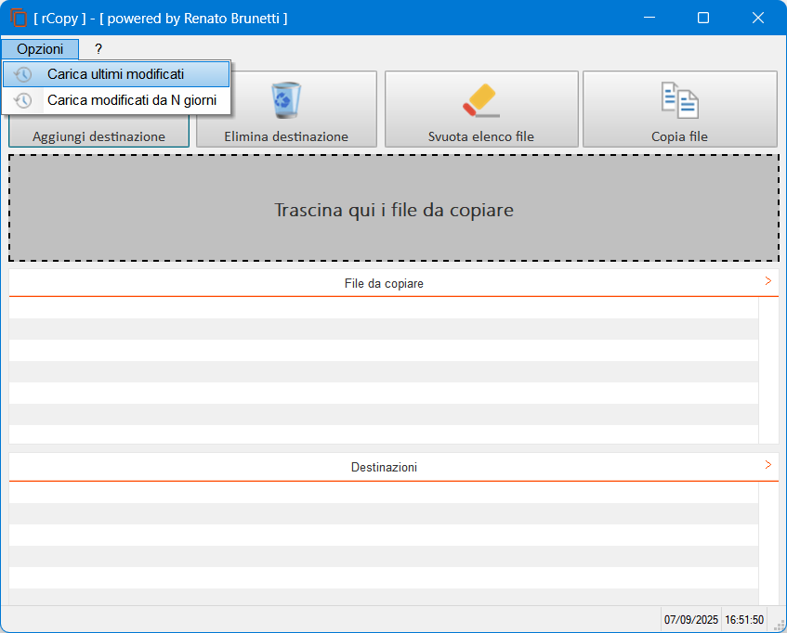The image size is (787, 633).
Task: Open the ? help menu
Action: pyautogui.click(x=98, y=49)
